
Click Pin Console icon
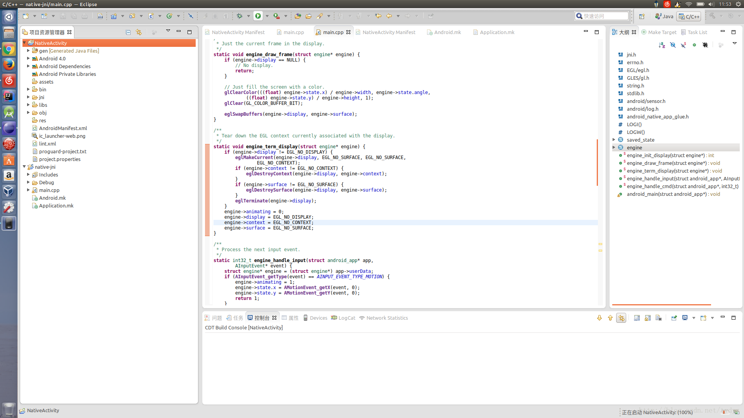coord(674,318)
